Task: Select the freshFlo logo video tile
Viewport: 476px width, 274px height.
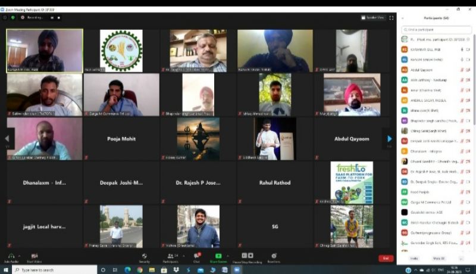Action: point(352,182)
